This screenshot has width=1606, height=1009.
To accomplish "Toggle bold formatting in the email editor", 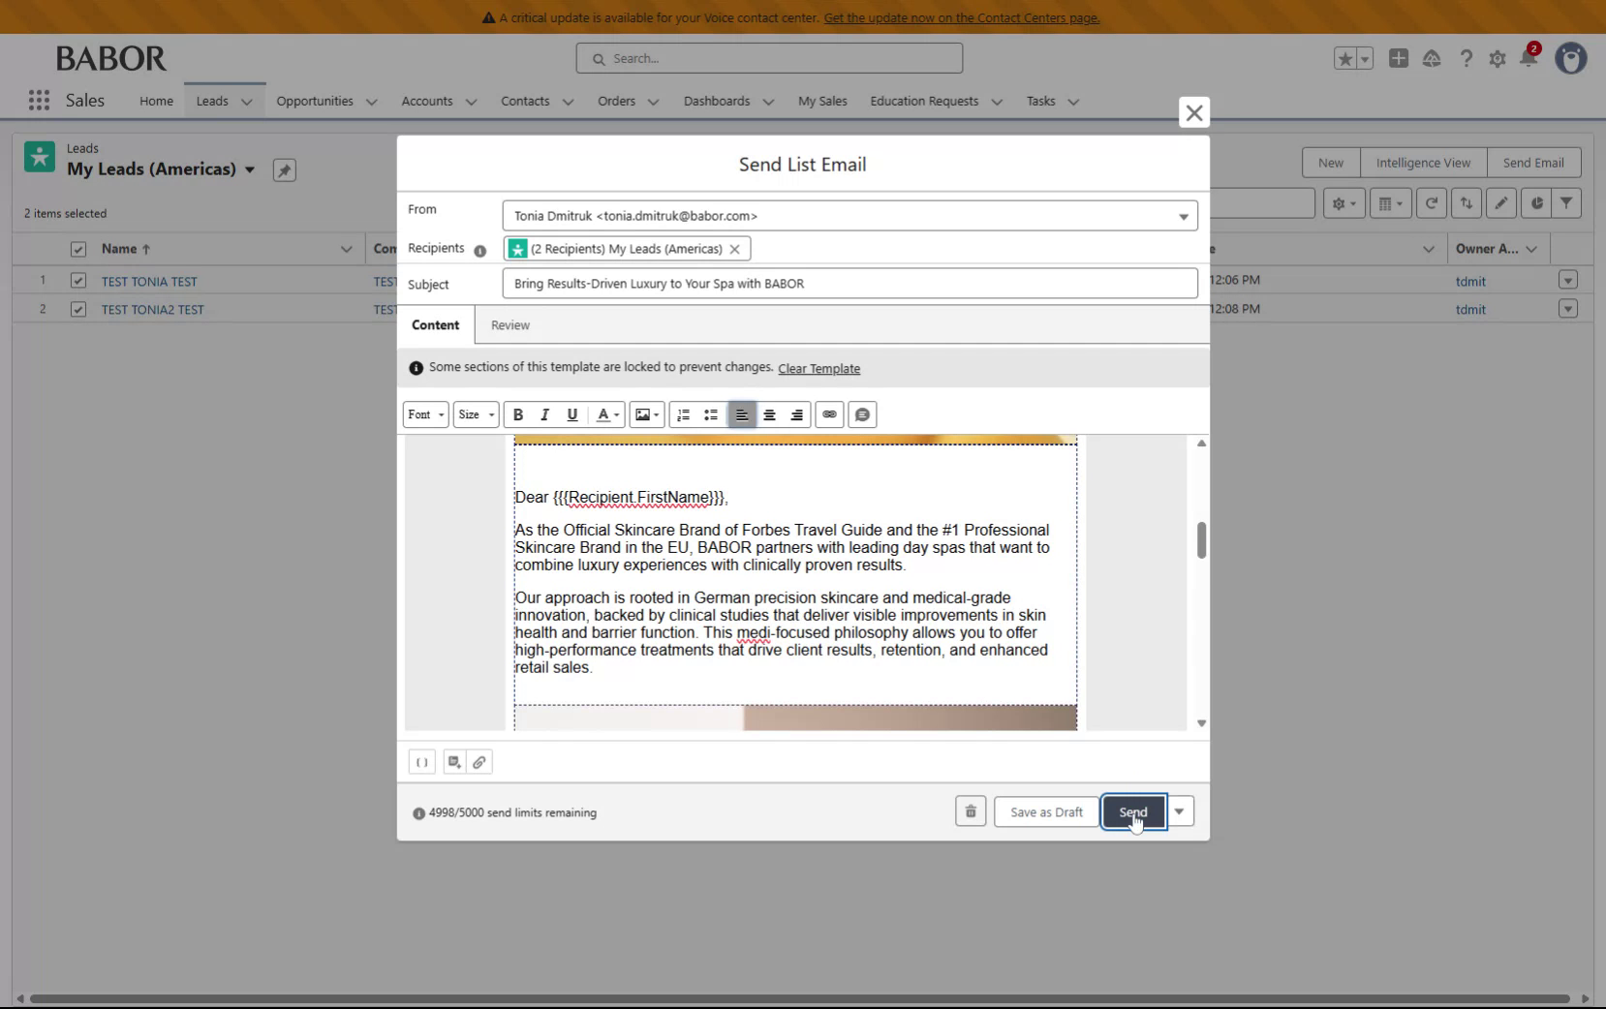I will click(x=519, y=414).
